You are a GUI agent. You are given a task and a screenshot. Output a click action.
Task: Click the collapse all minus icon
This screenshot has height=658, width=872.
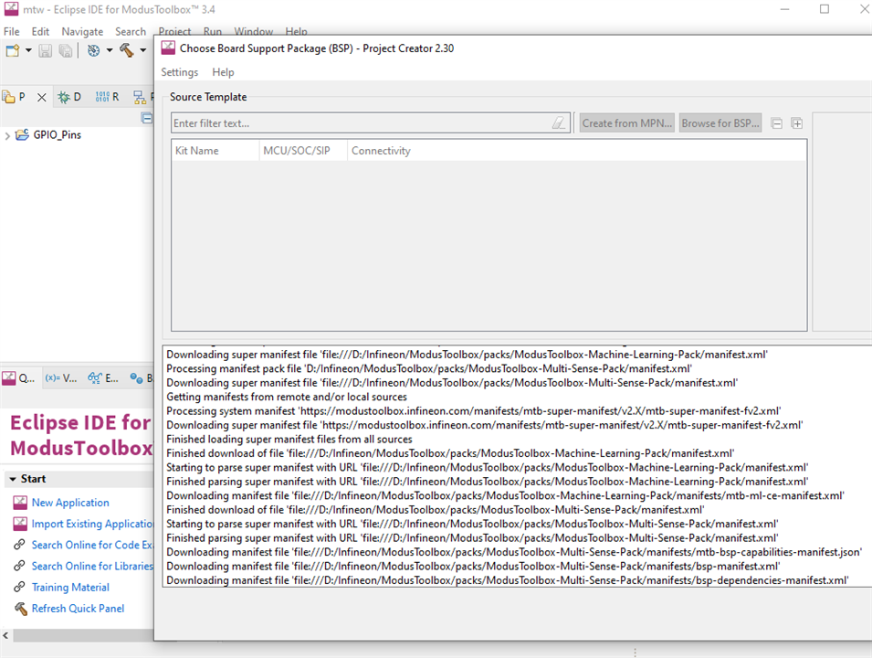point(777,123)
